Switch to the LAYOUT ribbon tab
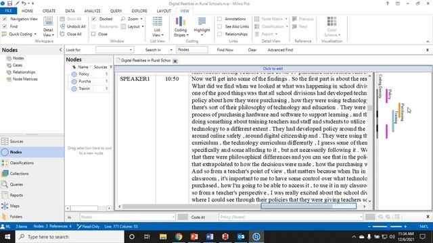Image resolution: width=433 pixels, height=243 pixels. (x=164, y=11)
